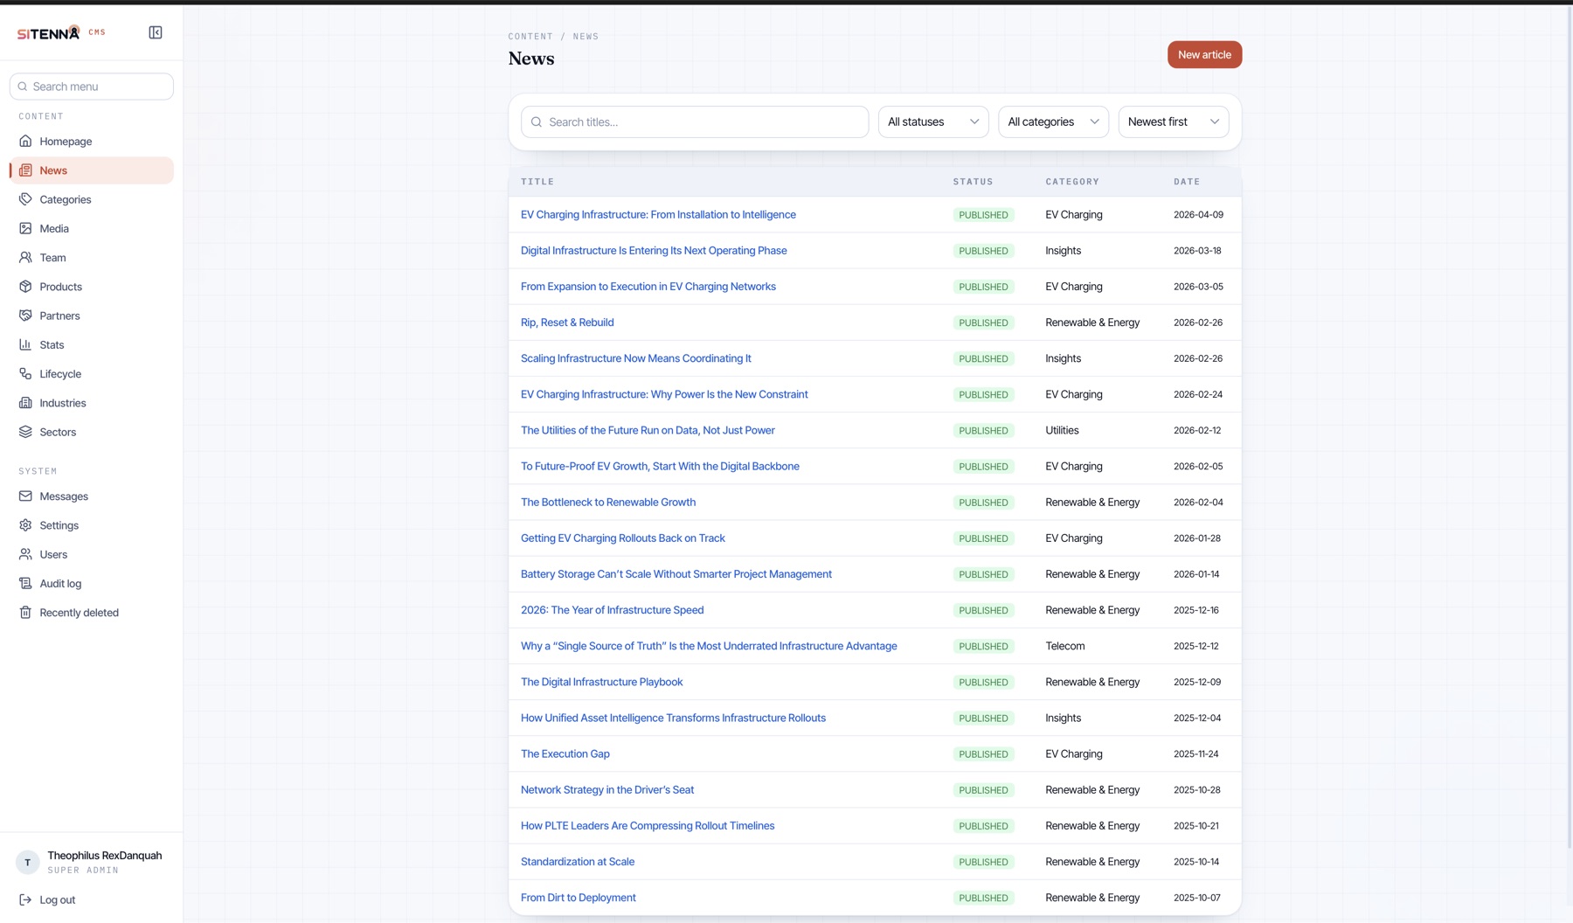This screenshot has height=923, width=1573.
Task: Click the date 2025-10-07
Action: coord(1197,898)
